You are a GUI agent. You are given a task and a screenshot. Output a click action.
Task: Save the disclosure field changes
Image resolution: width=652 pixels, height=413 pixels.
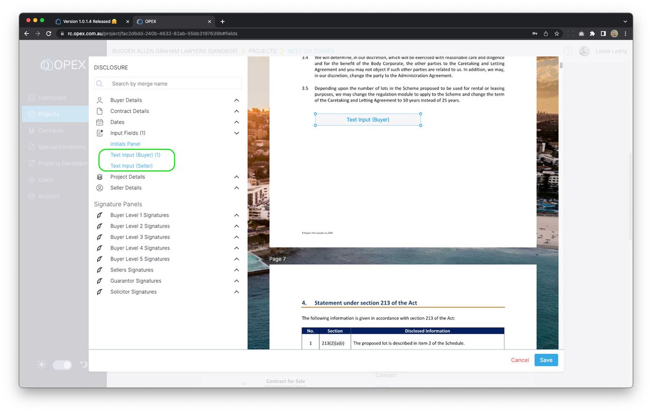(546, 360)
